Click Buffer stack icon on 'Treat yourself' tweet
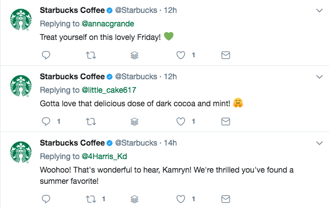 [x=135, y=55]
